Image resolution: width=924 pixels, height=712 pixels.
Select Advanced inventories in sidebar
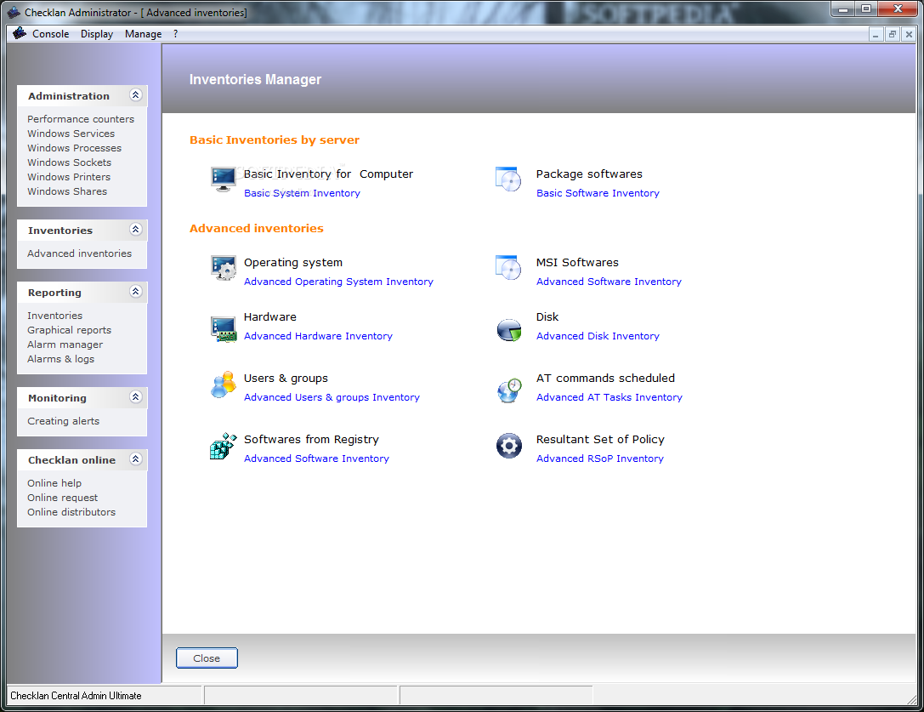(80, 253)
